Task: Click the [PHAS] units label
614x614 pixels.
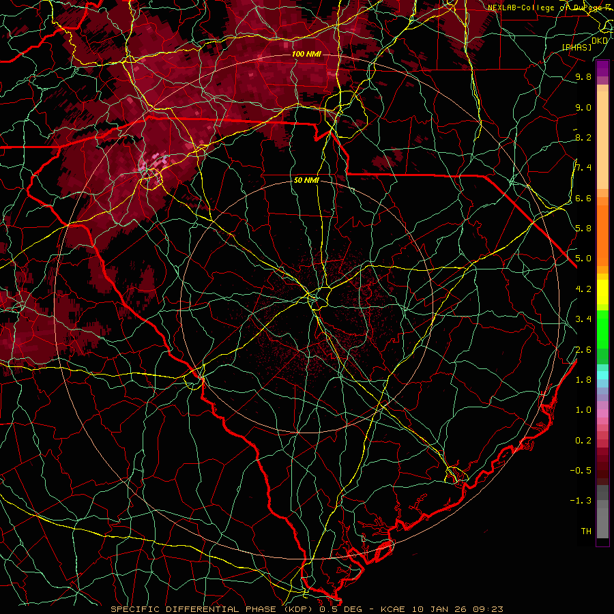Action: [576, 48]
